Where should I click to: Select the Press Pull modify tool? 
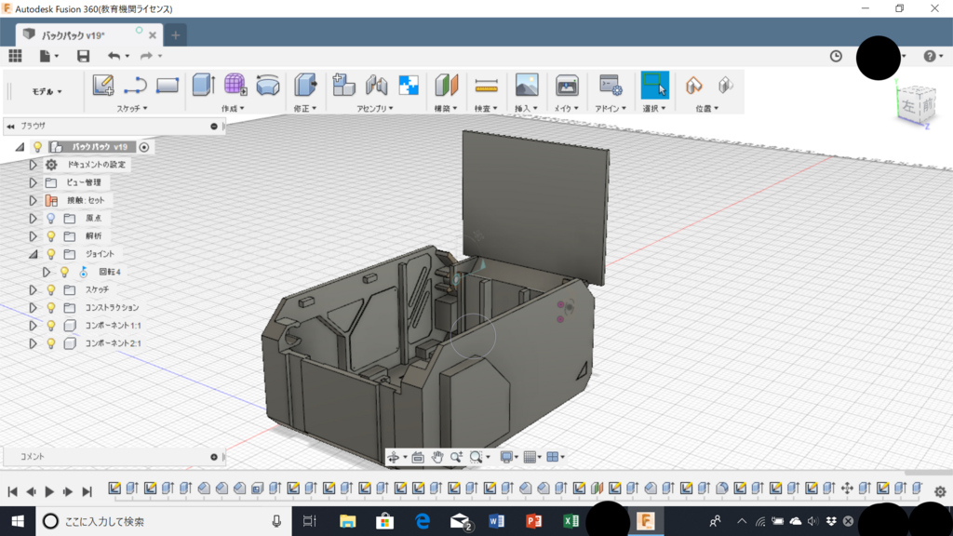pyautogui.click(x=305, y=85)
